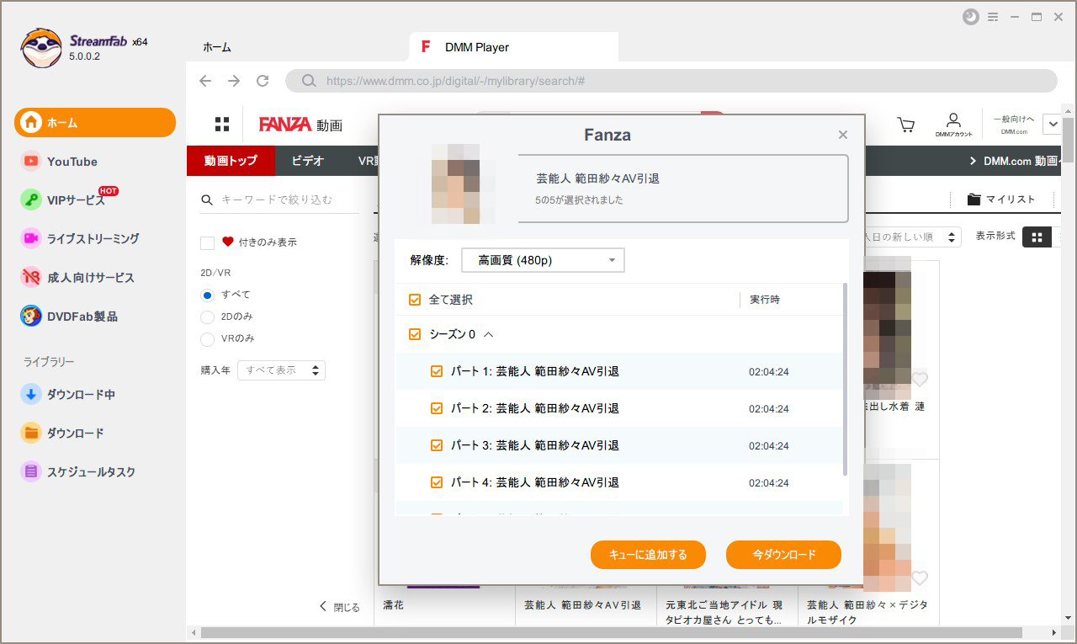Open the scheduled tasks sidebar item
1077x644 pixels.
coord(90,472)
